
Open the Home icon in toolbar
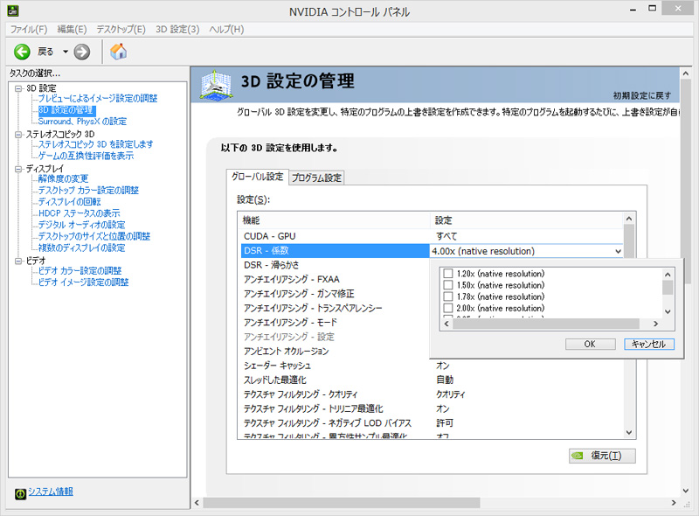[x=118, y=52]
